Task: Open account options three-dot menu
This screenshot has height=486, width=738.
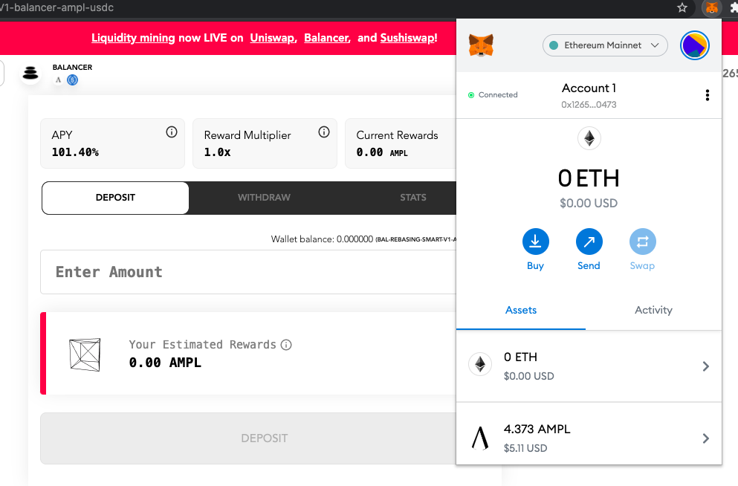Action: coord(707,95)
